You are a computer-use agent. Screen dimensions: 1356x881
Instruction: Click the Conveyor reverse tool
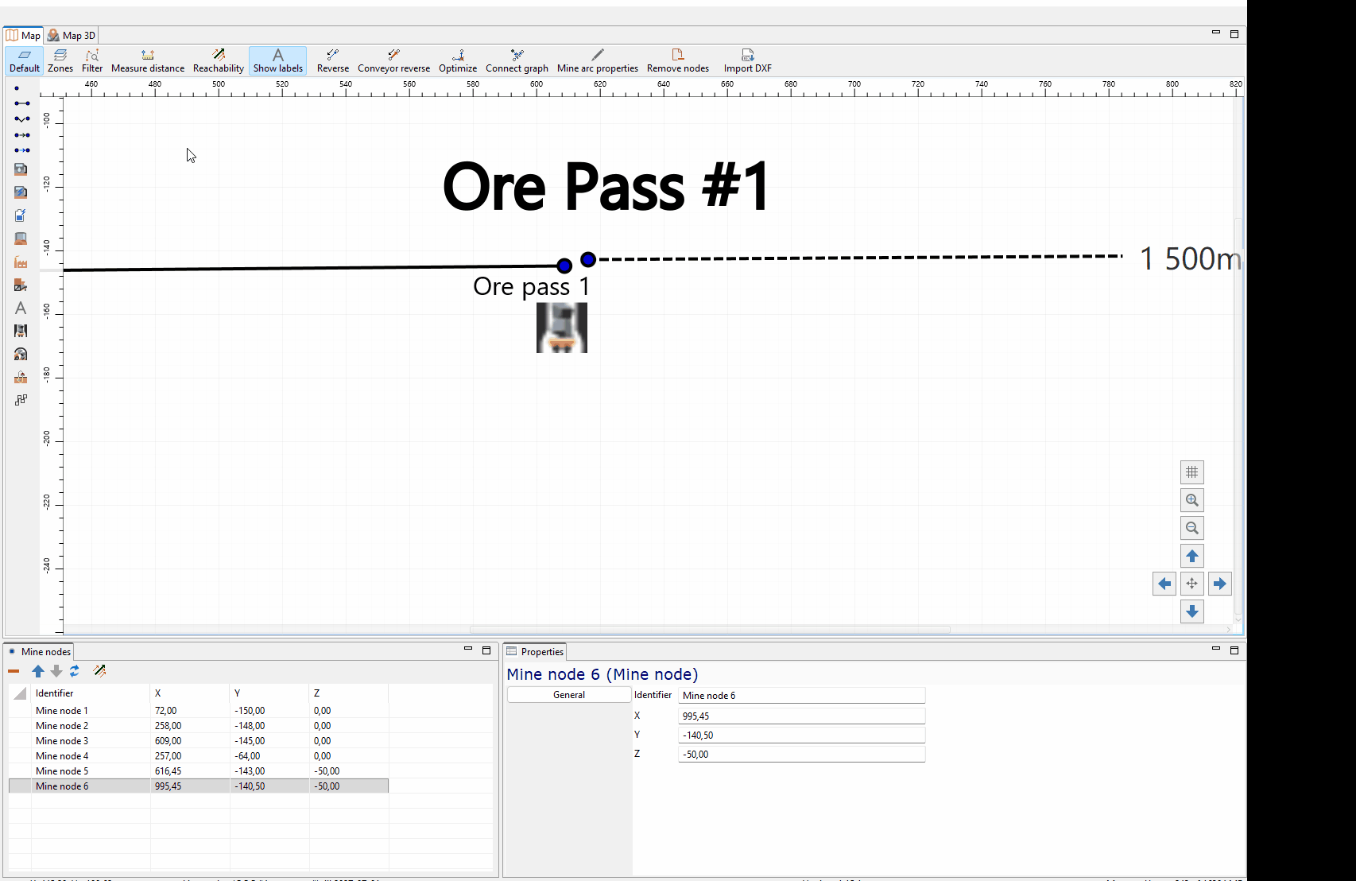(394, 60)
